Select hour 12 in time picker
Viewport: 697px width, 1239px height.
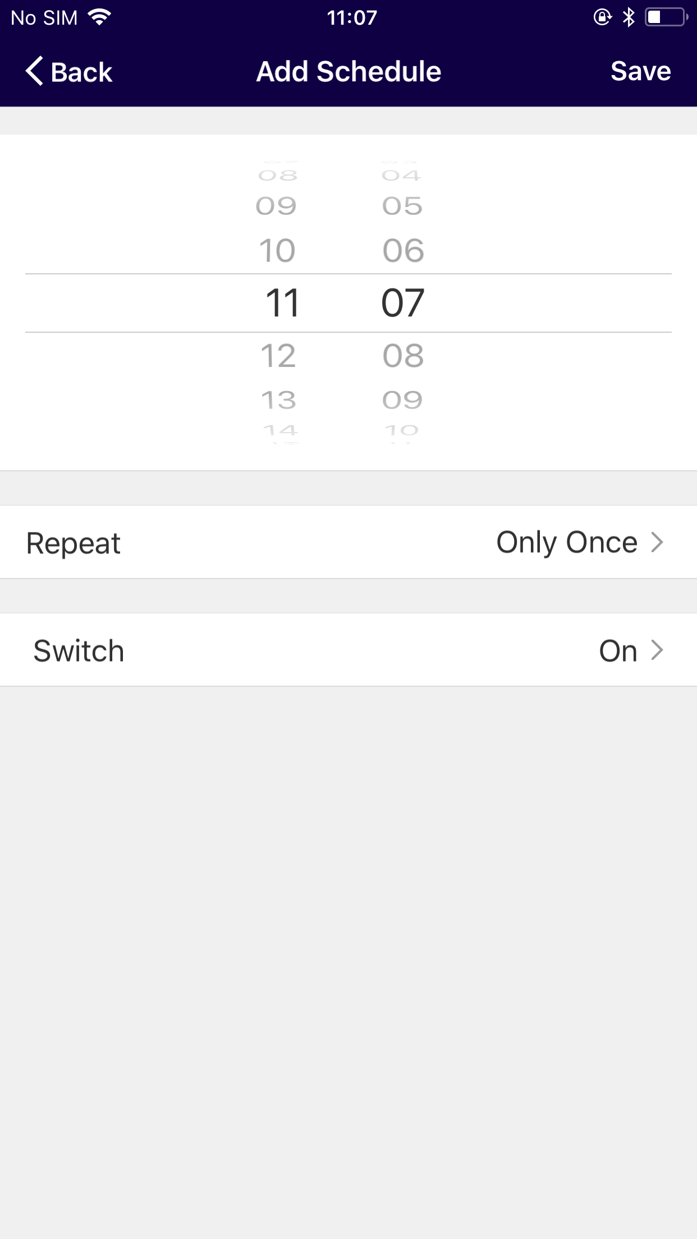pos(278,356)
